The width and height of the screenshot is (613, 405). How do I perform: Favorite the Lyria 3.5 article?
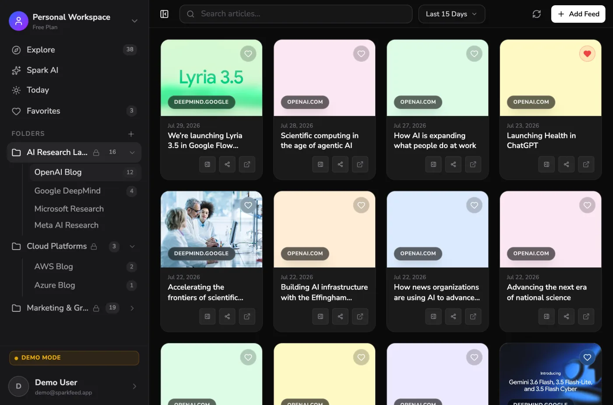pyautogui.click(x=248, y=54)
